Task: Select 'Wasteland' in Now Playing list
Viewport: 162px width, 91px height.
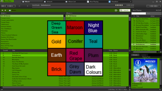Action: pos(139,36)
